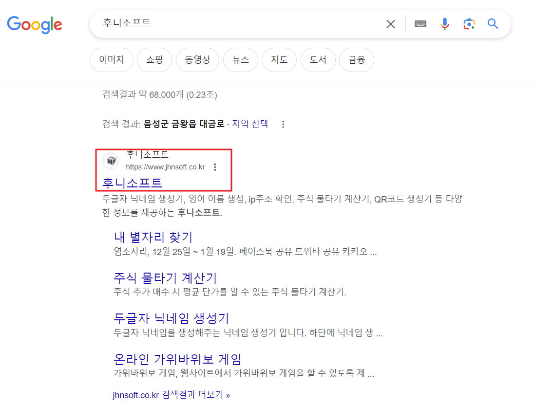Open the Google logo homepage
This screenshot has height=405, width=535.
pos(35,24)
